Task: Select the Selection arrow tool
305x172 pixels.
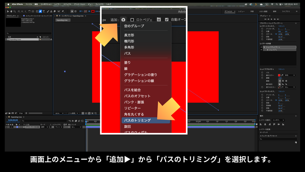Action: coord(8,11)
